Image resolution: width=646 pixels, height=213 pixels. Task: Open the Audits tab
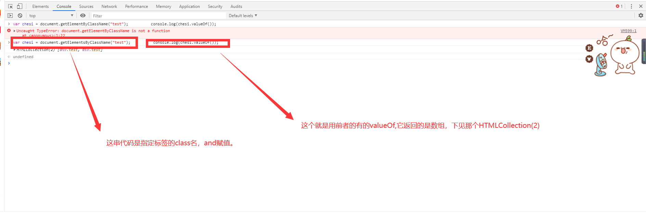coord(236,6)
